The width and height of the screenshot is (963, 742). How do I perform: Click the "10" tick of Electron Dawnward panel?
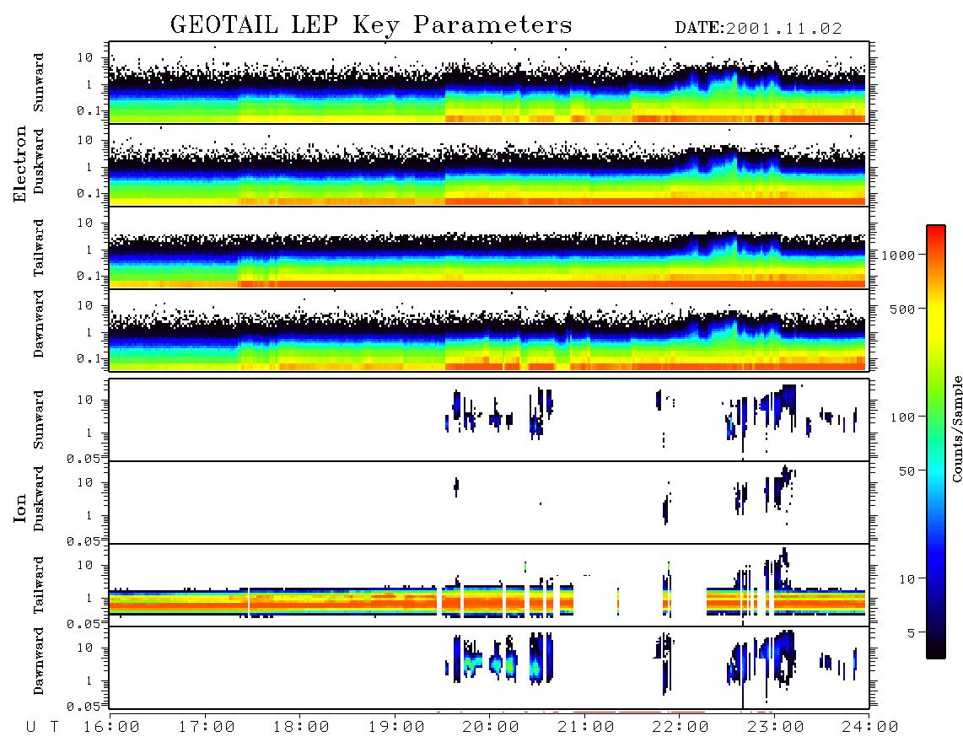[x=85, y=305]
